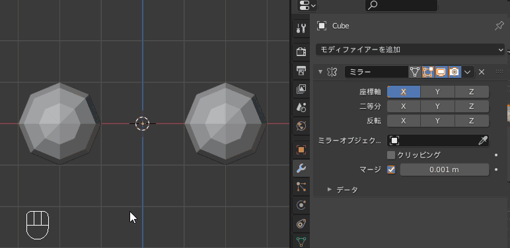Screen dimensions: 510x248
Task: Toggle modifier display in viewport
Action: point(441,72)
